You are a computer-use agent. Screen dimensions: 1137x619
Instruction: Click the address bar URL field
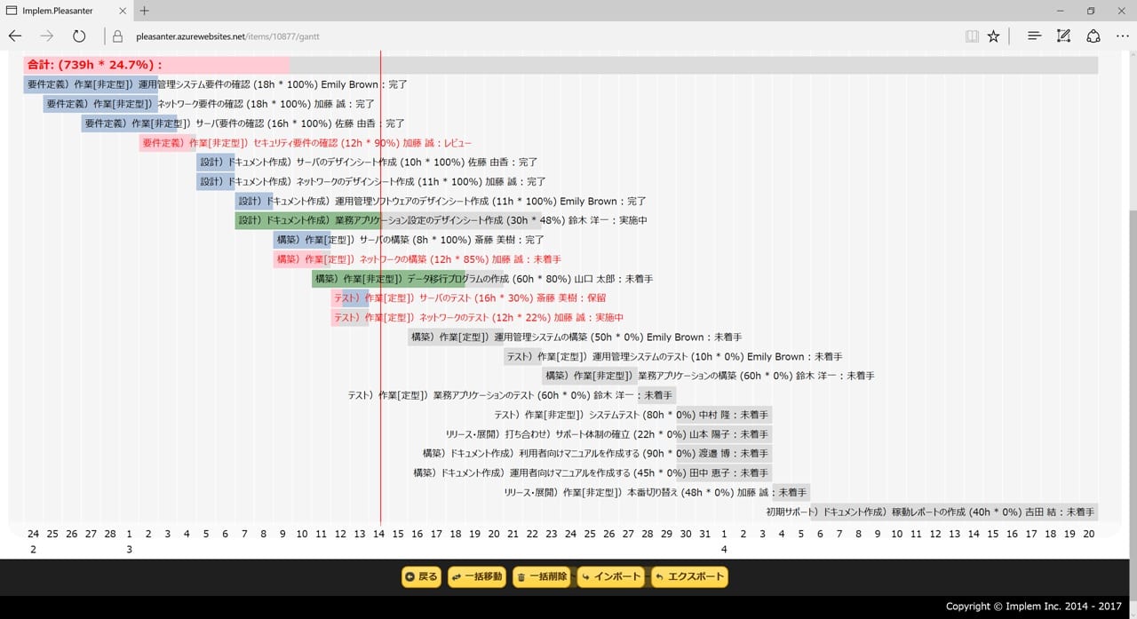click(533, 36)
